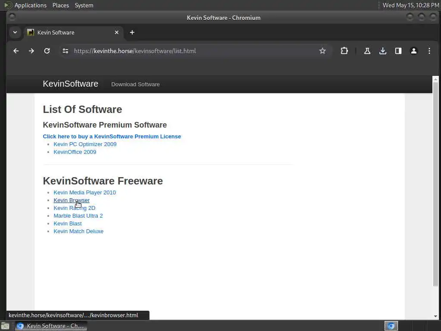Image resolution: width=441 pixels, height=331 pixels.
Task: Open the Extensions puzzle icon
Action: tap(344, 51)
